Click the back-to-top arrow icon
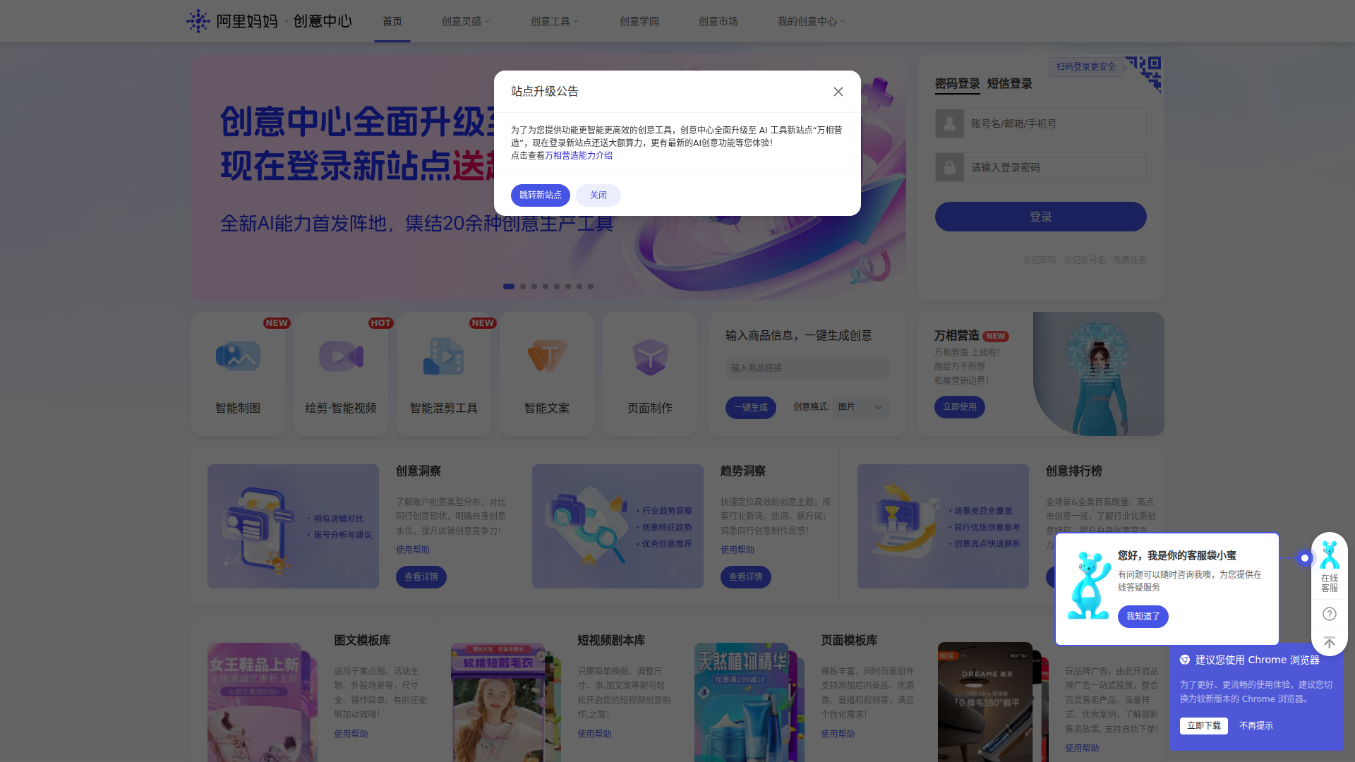 pos(1330,643)
